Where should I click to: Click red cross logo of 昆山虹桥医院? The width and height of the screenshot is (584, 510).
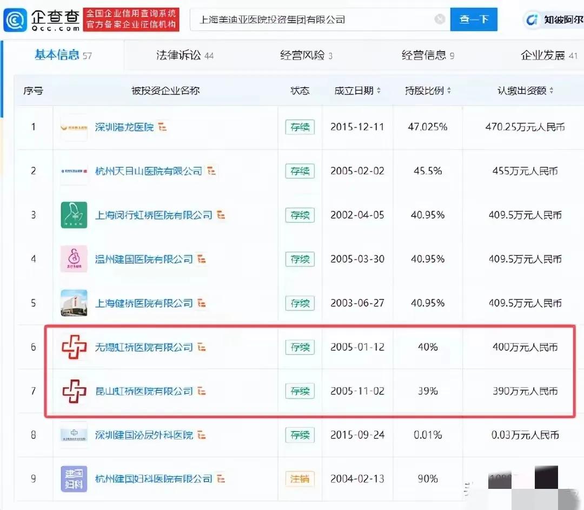74,391
